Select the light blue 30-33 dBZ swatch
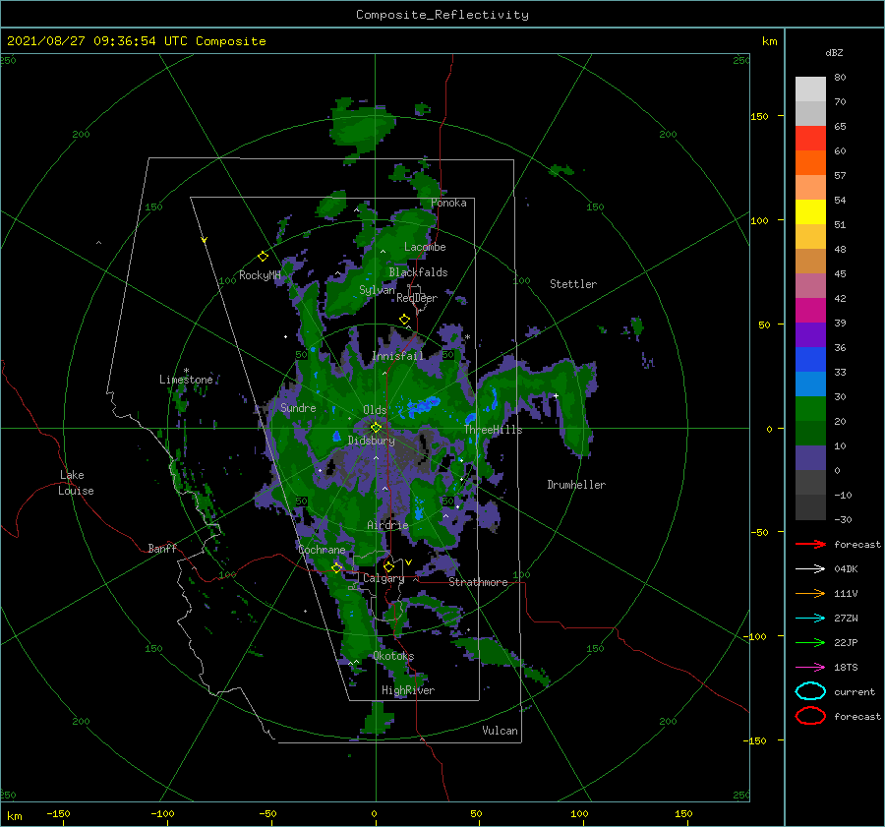This screenshot has height=827, width=885. click(810, 384)
